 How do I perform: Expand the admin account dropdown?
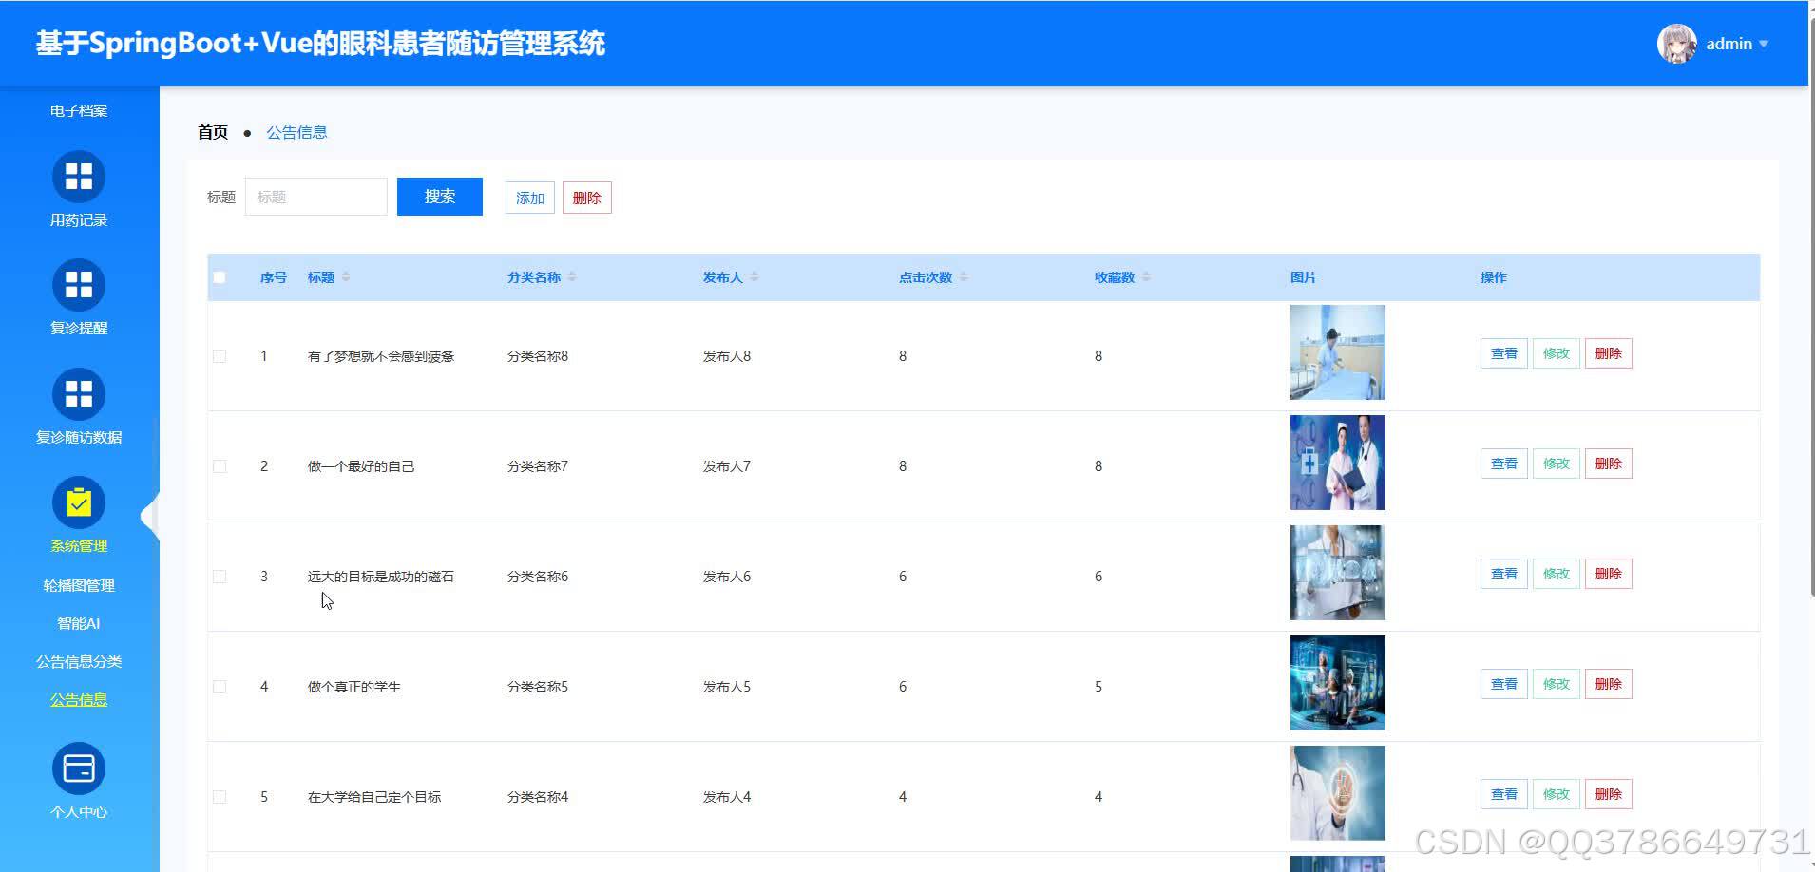coord(1766,43)
